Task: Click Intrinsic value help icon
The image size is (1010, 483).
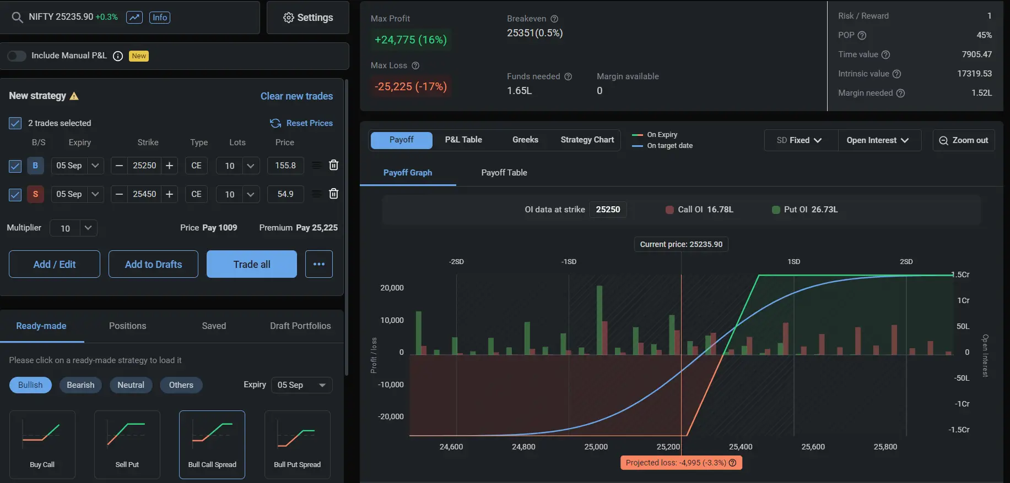Action: (x=896, y=74)
